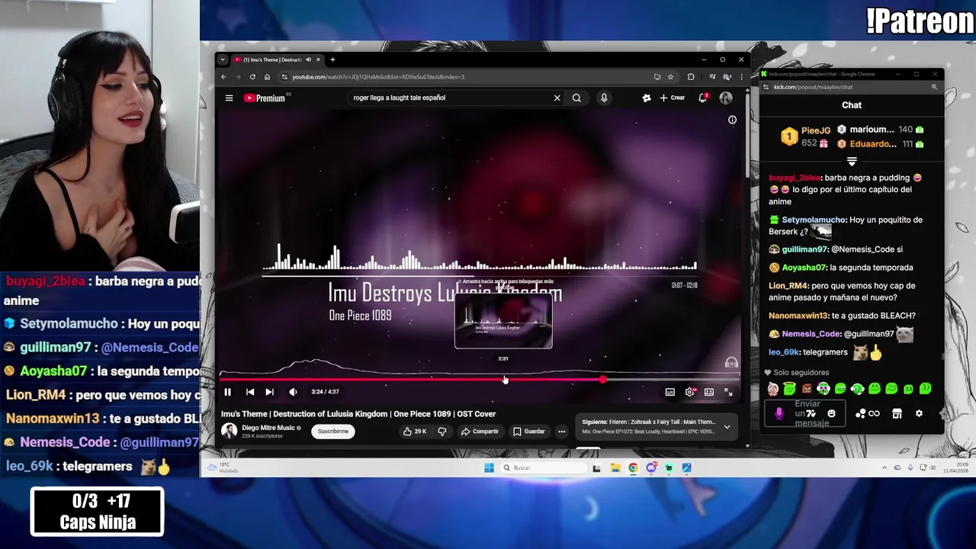Show video info card icon
Image resolution: width=976 pixels, height=549 pixels.
(x=732, y=120)
